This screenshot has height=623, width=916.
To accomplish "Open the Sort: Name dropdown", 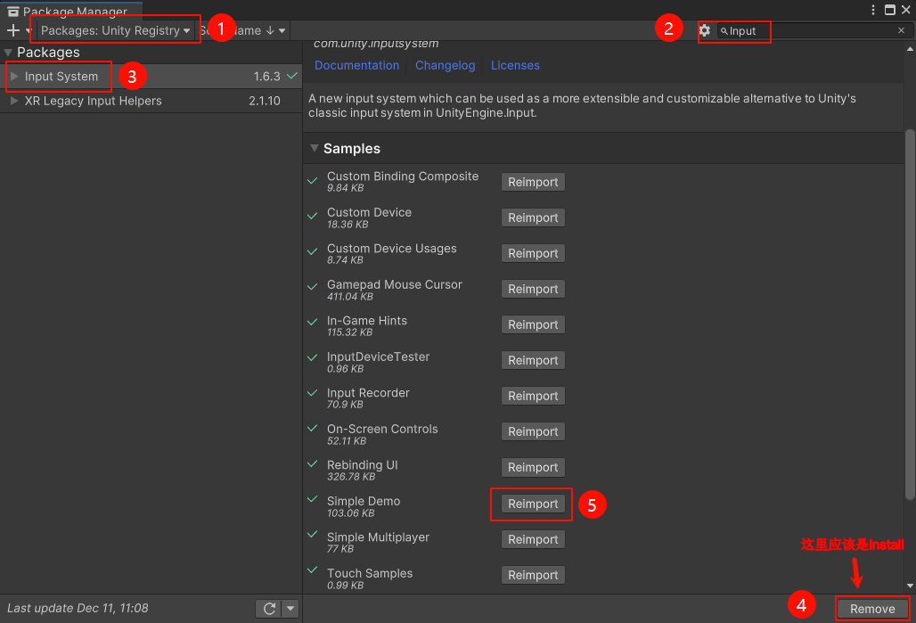I will (242, 30).
